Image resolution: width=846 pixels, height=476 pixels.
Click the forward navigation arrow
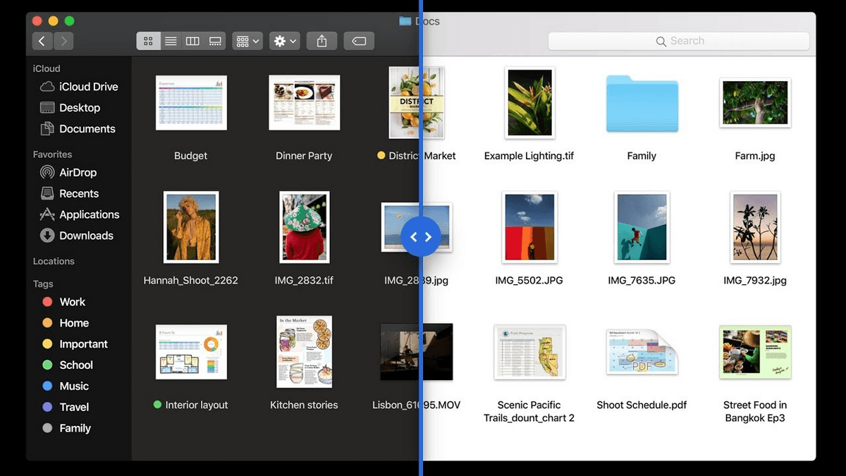63,41
